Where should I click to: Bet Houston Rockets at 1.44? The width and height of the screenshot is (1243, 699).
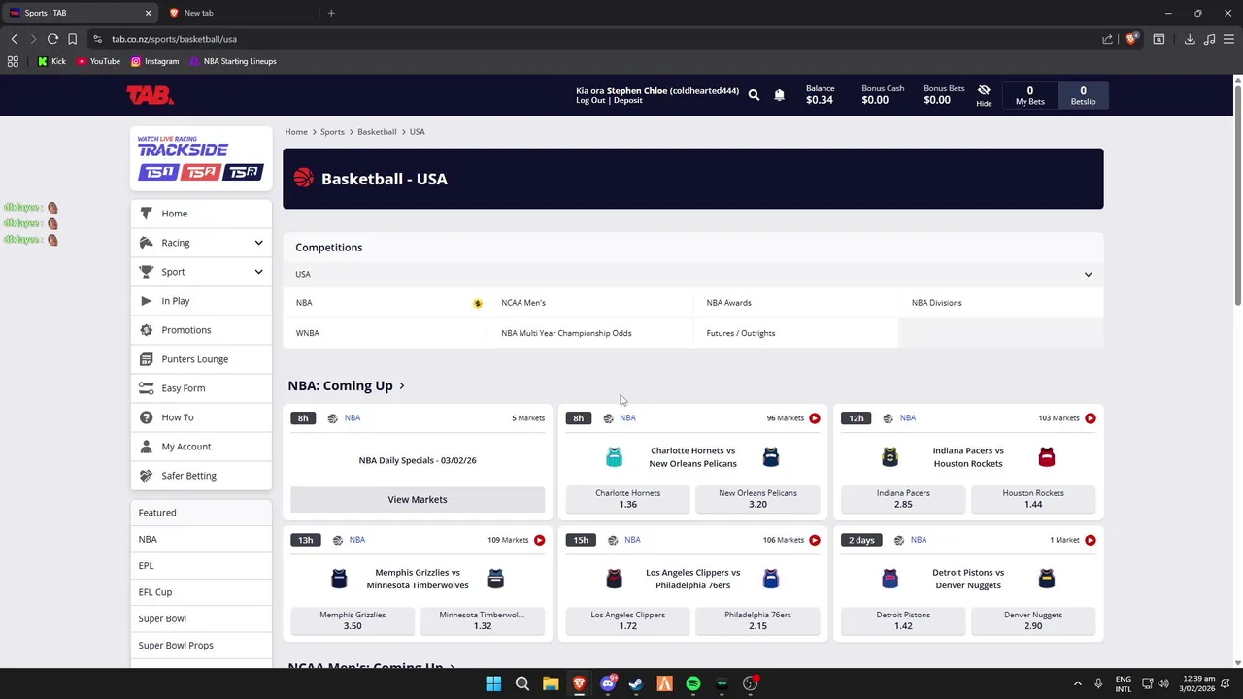pos(1033,499)
